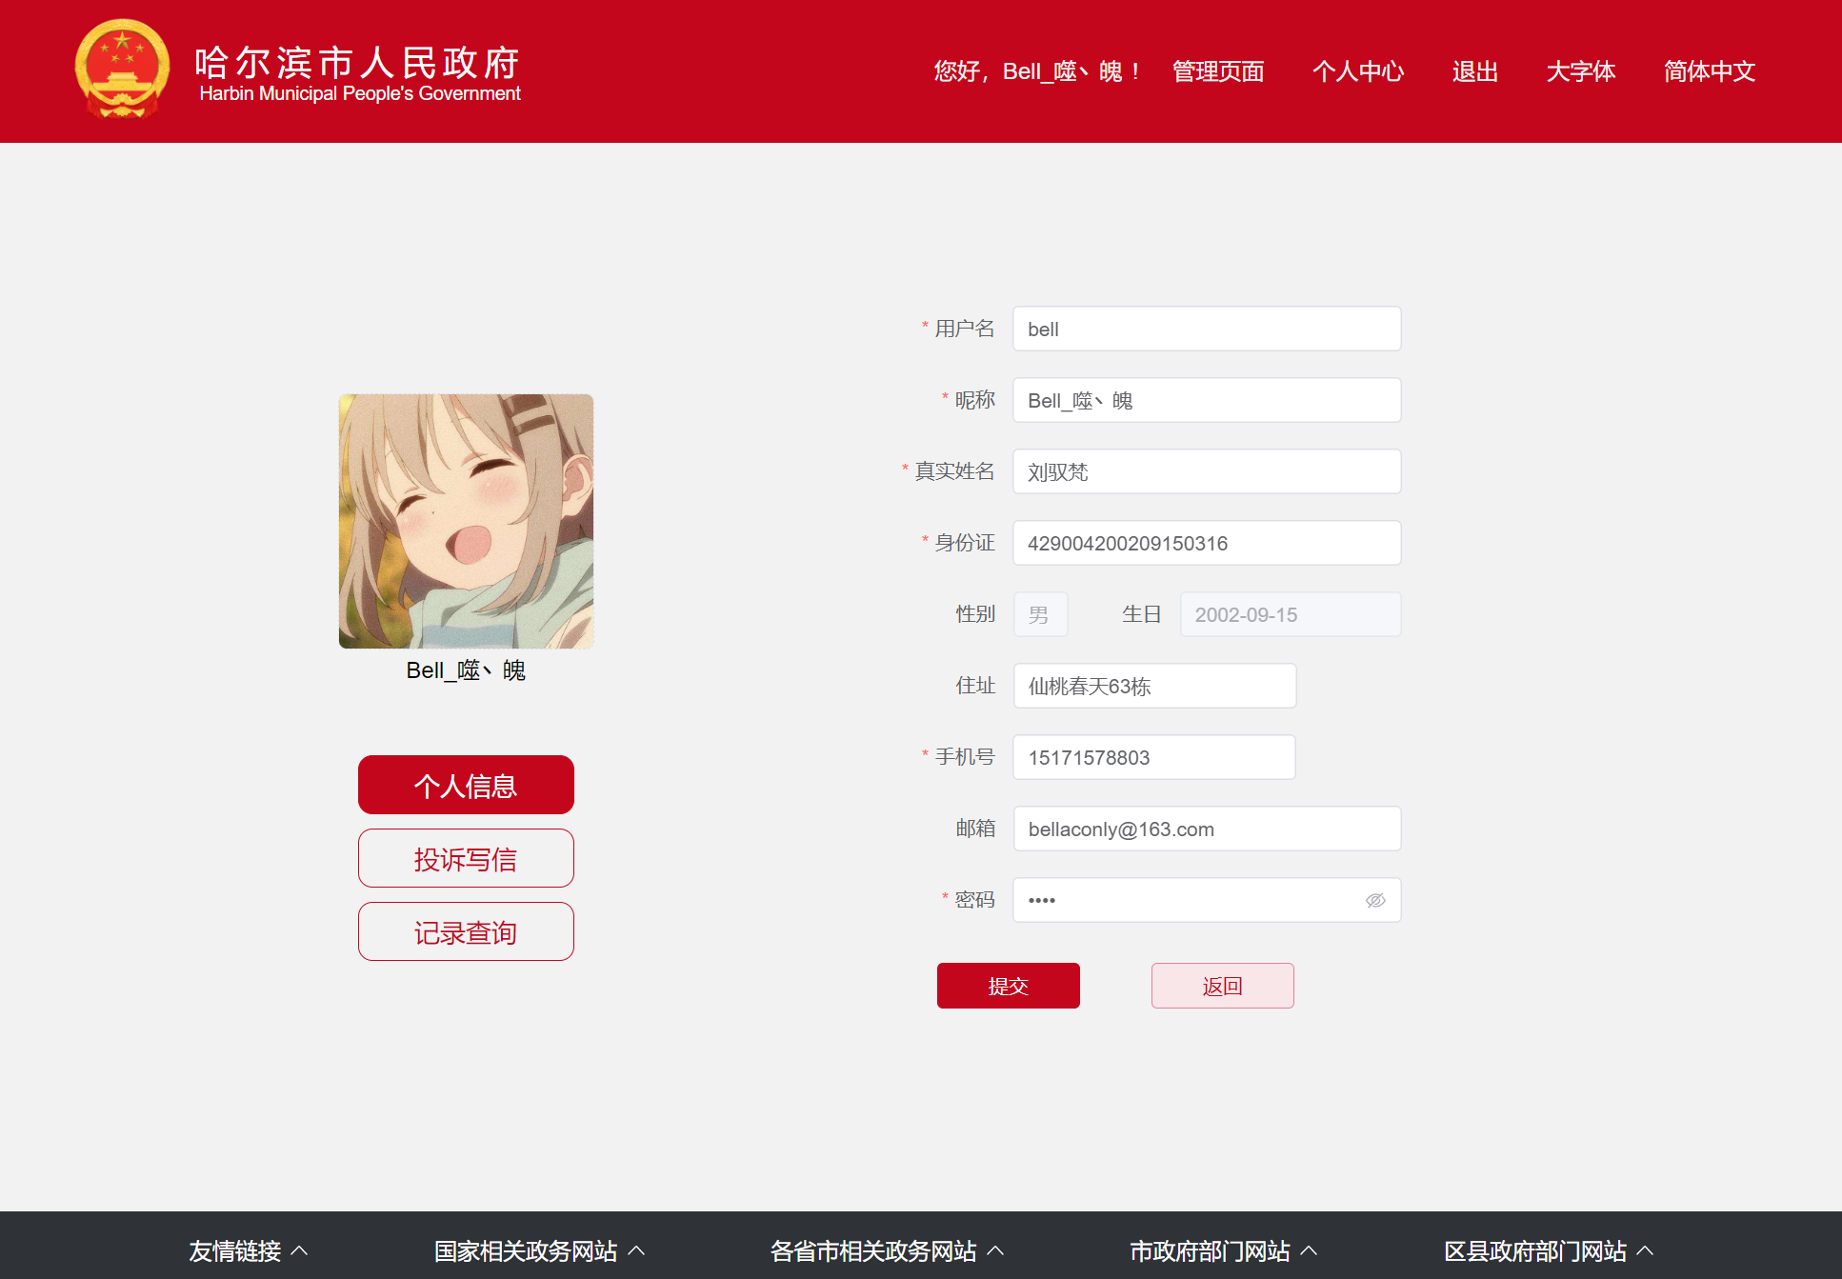This screenshot has width=1842, height=1279.
Task: Focus the 用户名 input field
Action: (1206, 329)
